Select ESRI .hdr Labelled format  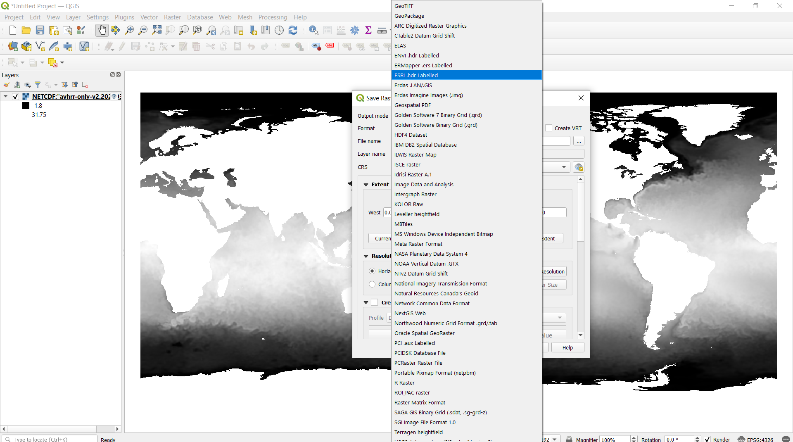click(466, 75)
